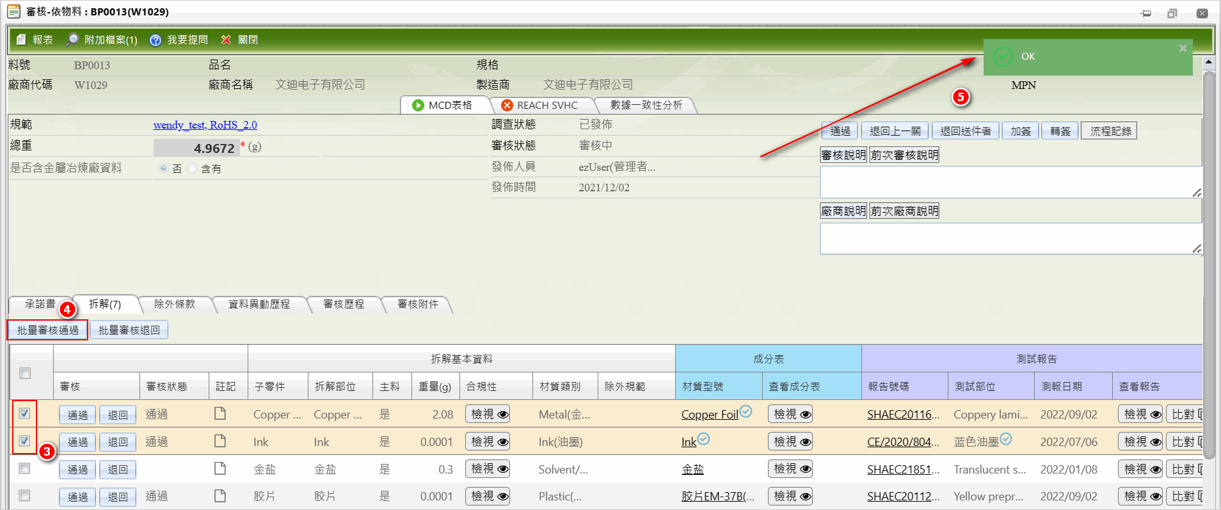1221x510 pixels.
Task: Click inside the 審核說明 text area
Action: tap(1010, 182)
